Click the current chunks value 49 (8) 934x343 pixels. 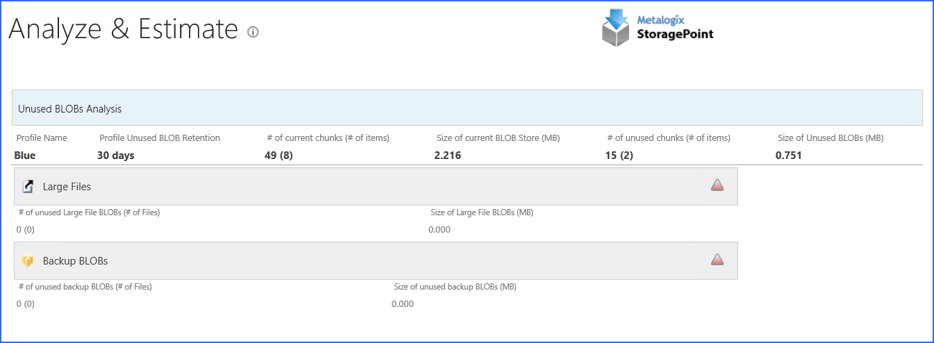pyautogui.click(x=278, y=156)
